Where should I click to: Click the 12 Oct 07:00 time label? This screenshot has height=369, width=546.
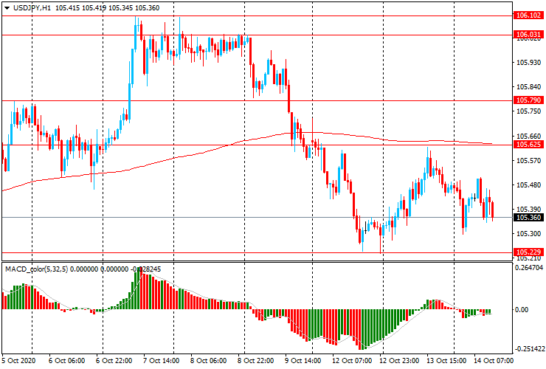(x=352, y=360)
